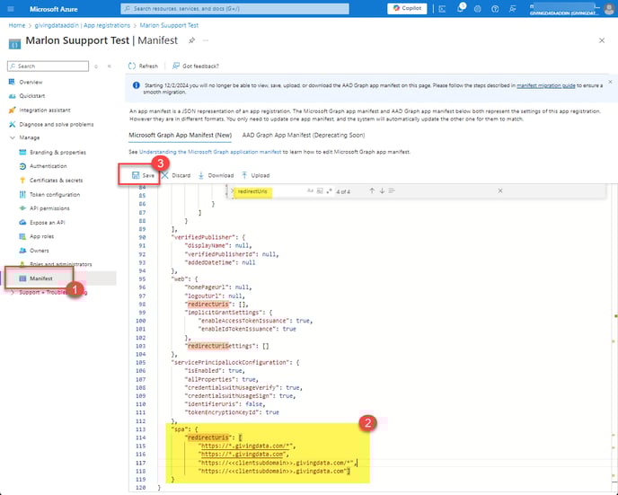The image size is (618, 495).
Task: Open Cloud Shell from top bar
Action: click(x=442, y=9)
